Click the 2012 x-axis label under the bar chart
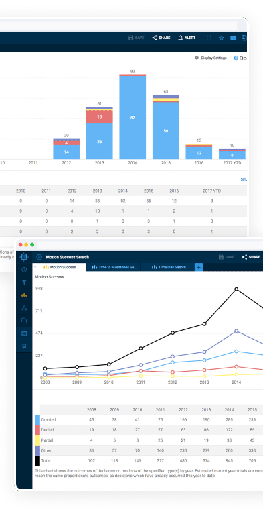 click(x=66, y=162)
